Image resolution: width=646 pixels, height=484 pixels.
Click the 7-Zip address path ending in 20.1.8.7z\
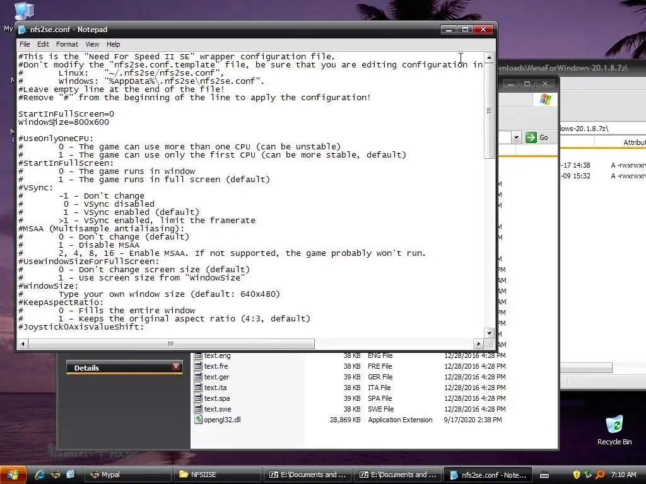[x=584, y=129]
